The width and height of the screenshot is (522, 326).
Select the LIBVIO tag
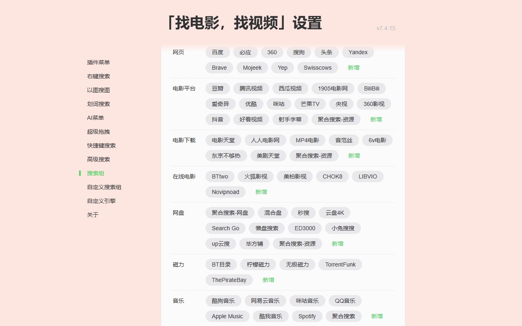tap(368, 176)
